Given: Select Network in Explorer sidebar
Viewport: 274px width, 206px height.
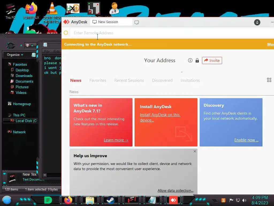Looking at the screenshot, I should pyautogui.click(x=19, y=132).
